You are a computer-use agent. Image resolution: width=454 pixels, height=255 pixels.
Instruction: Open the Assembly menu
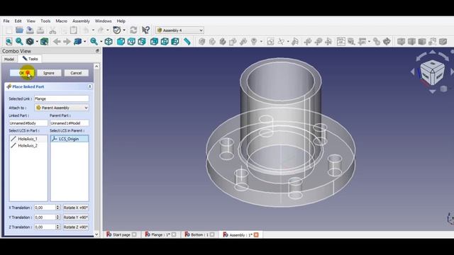[81, 21]
